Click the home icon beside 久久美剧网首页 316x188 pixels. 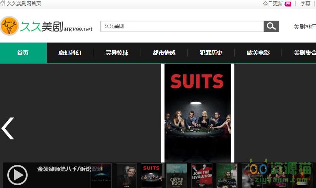point(2,3)
